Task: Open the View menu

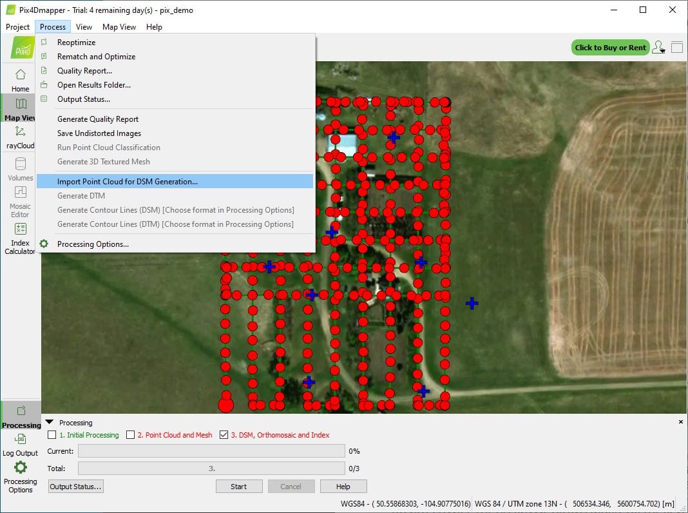Action: (84, 27)
